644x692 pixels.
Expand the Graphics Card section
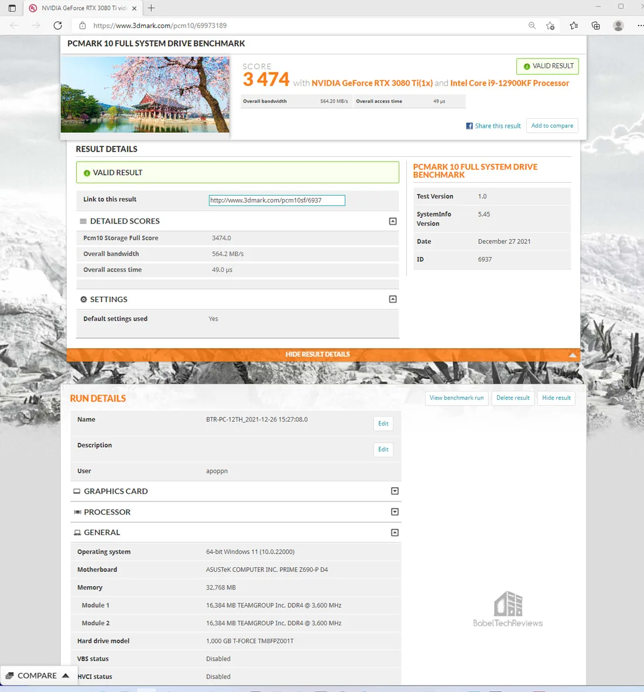(395, 491)
